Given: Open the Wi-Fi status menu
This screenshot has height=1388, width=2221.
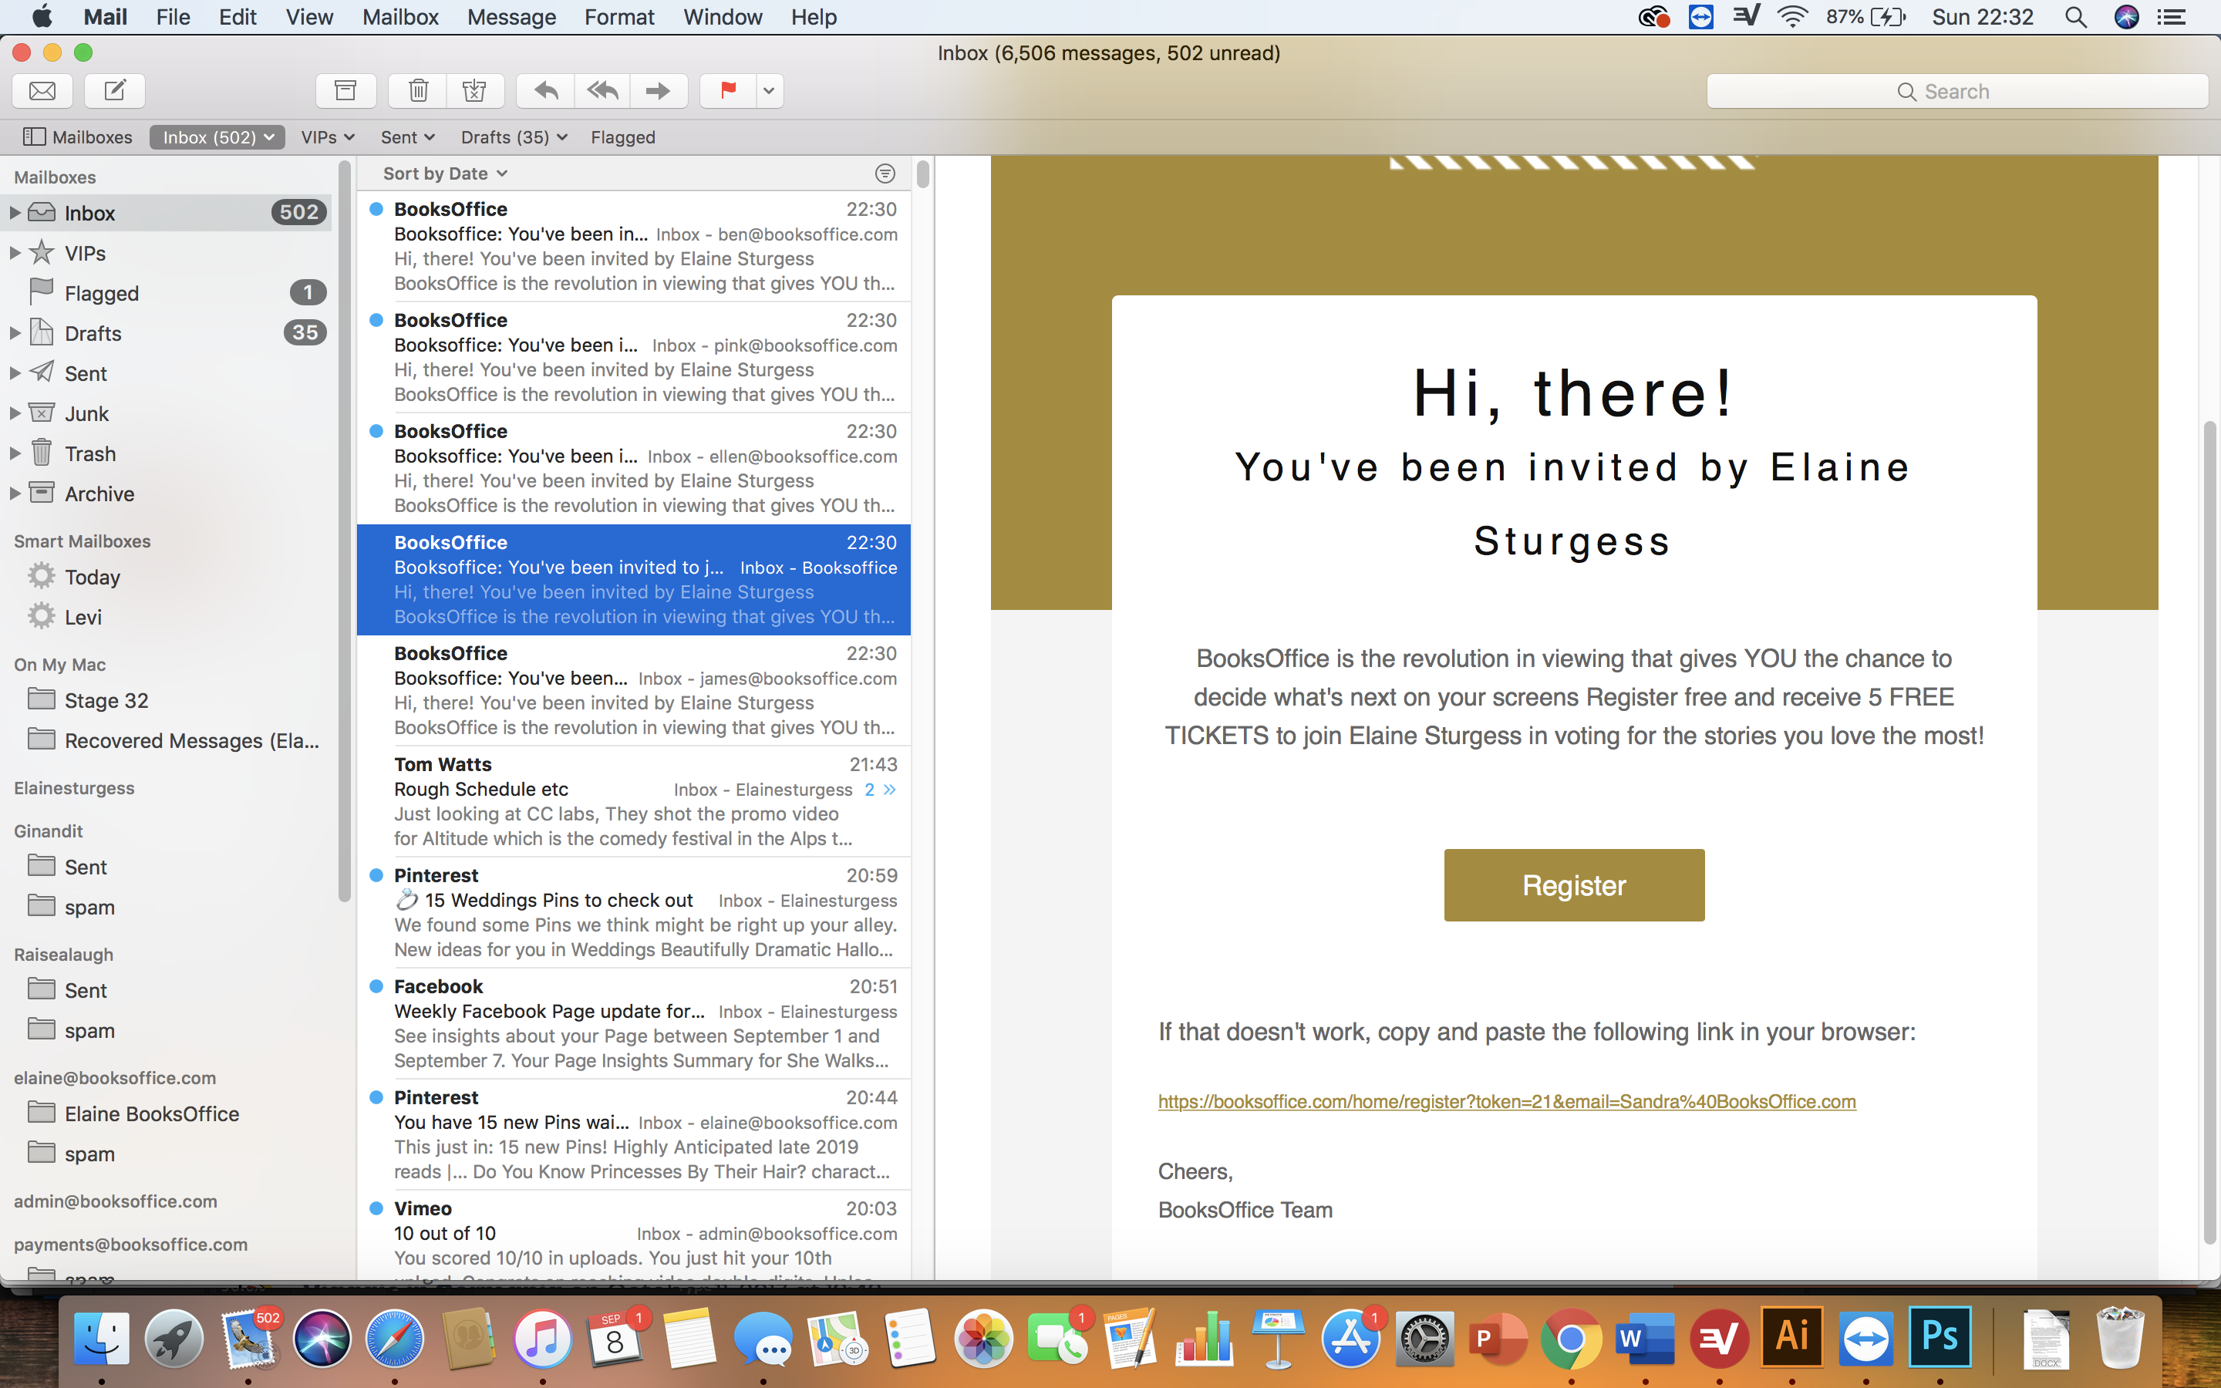Looking at the screenshot, I should pyautogui.click(x=1792, y=16).
